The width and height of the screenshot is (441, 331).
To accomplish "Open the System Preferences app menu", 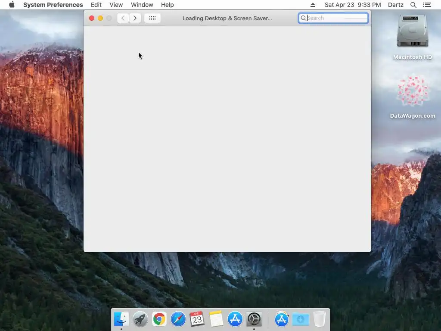I will [x=53, y=5].
